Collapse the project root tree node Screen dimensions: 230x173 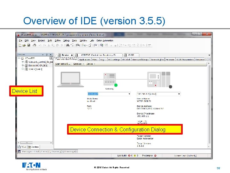coord(19,58)
